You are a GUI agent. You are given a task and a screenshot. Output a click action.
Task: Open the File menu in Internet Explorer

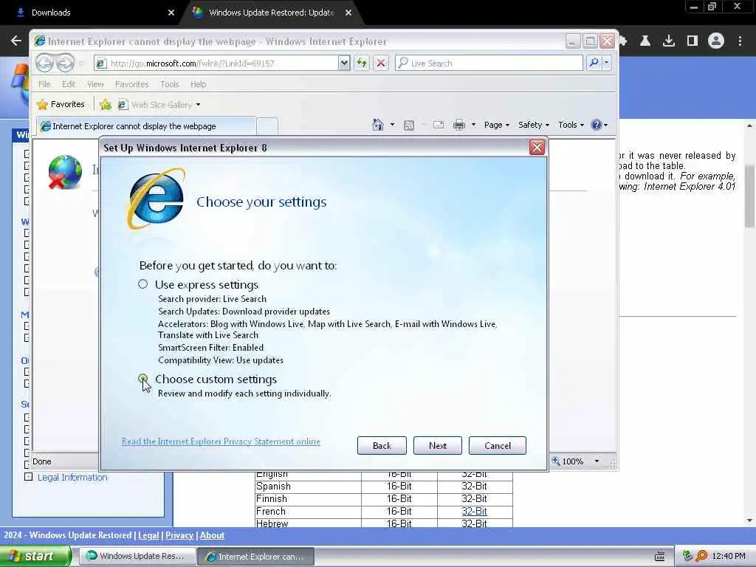click(44, 84)
